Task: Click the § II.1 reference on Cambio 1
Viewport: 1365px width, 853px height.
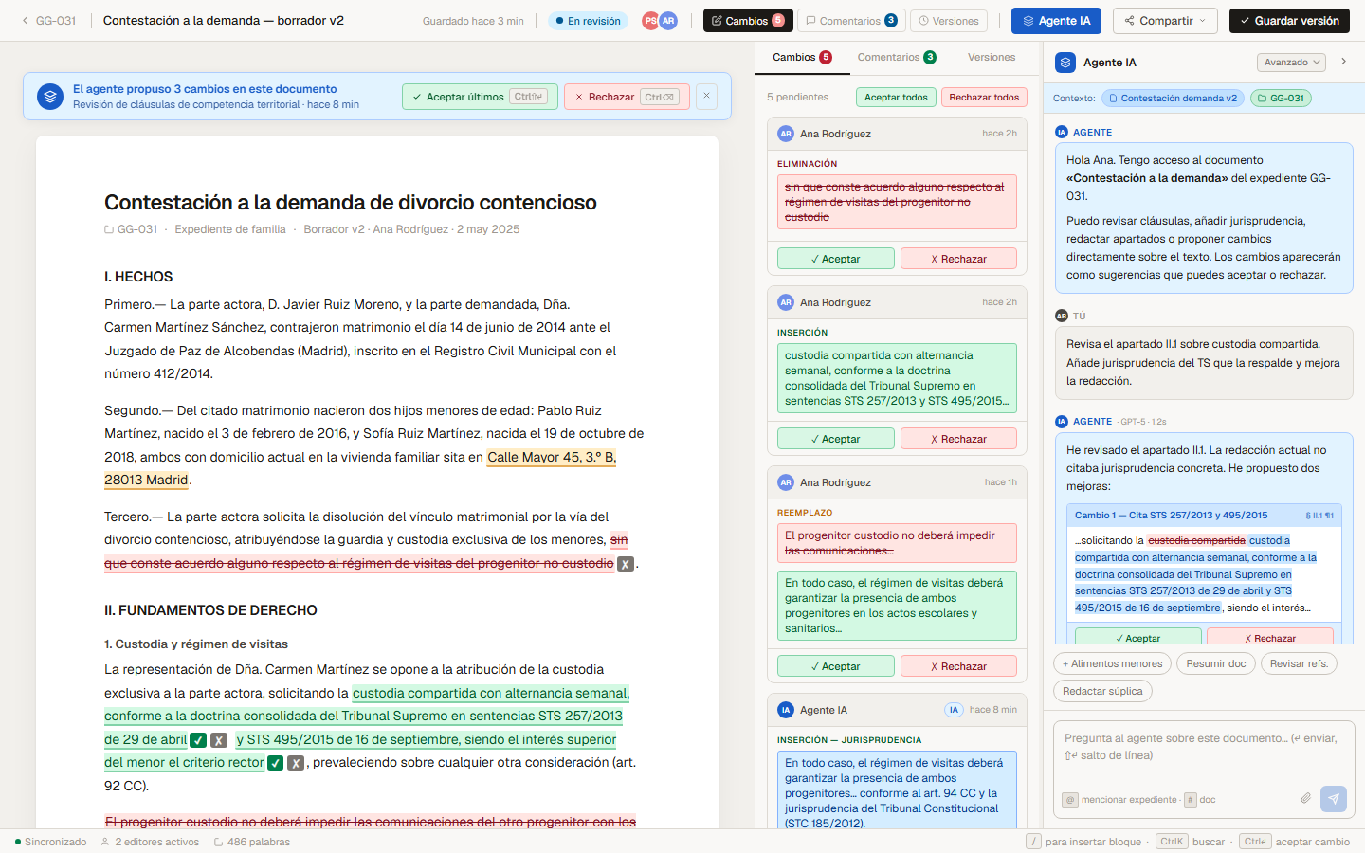Action: click(1319, 516)
